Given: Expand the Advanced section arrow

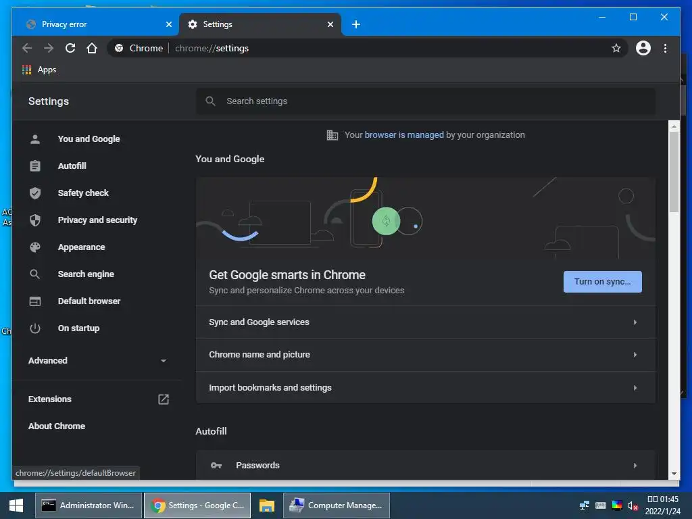Looking at the screenshot, I should [164, 361].
